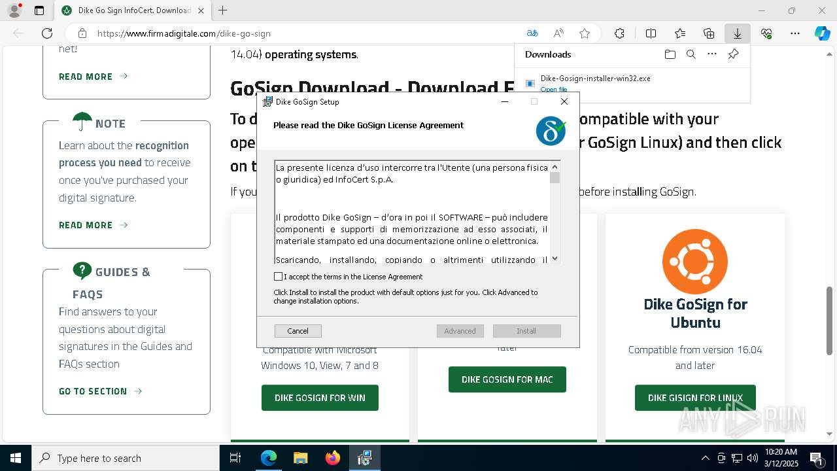
Task: Accept the License Agreement terms checkbox
Action: (279, 277)
